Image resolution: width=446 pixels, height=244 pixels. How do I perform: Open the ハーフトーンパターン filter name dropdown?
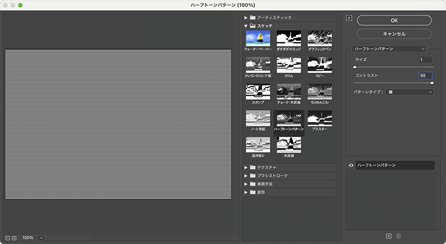(389, 48)
